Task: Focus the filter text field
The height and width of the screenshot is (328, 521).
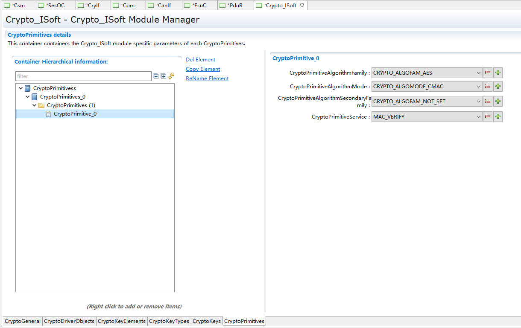Action: coord(83,76)
